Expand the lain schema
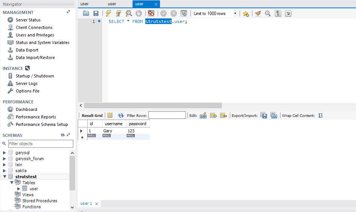This screenshot has width=356, height=212. [4, 165]
